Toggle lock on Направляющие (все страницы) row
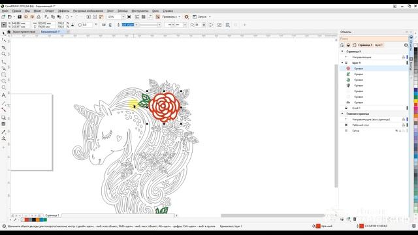The image size is (418, 235). [404, 119]
